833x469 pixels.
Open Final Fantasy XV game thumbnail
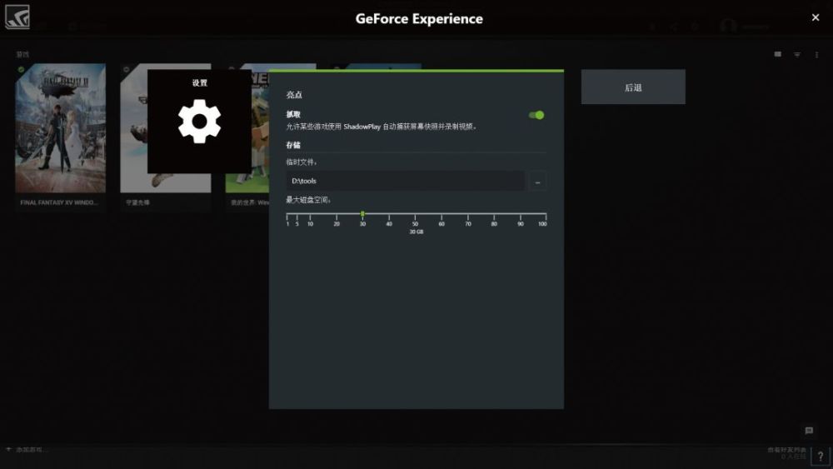click(61, 128)
